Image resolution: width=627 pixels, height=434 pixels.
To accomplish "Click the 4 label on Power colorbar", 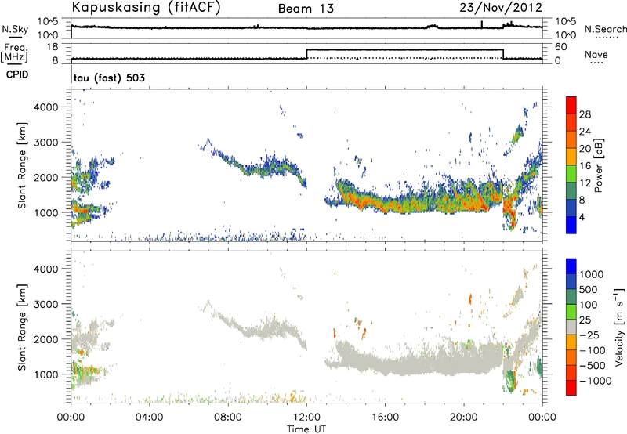I will [582, 217].
